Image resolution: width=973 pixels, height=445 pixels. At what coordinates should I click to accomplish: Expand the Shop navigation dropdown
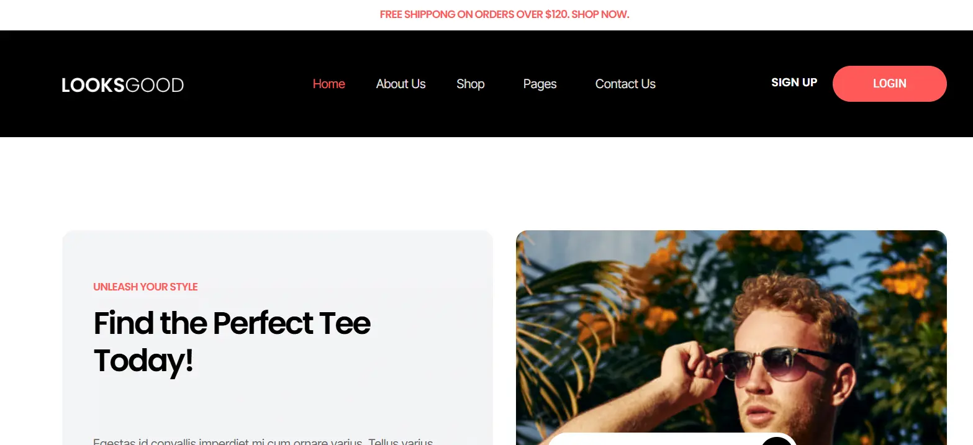pos(470,84)
